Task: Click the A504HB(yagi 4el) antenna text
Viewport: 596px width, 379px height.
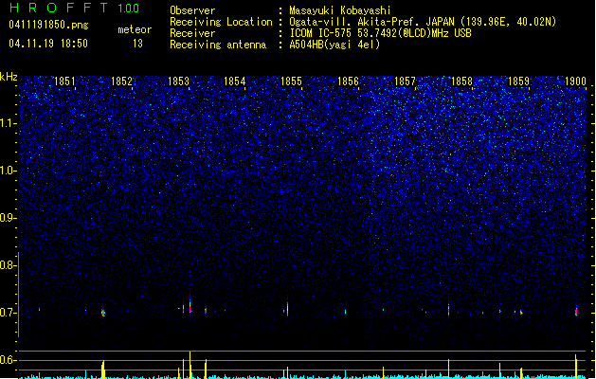Action: point(334,45)
